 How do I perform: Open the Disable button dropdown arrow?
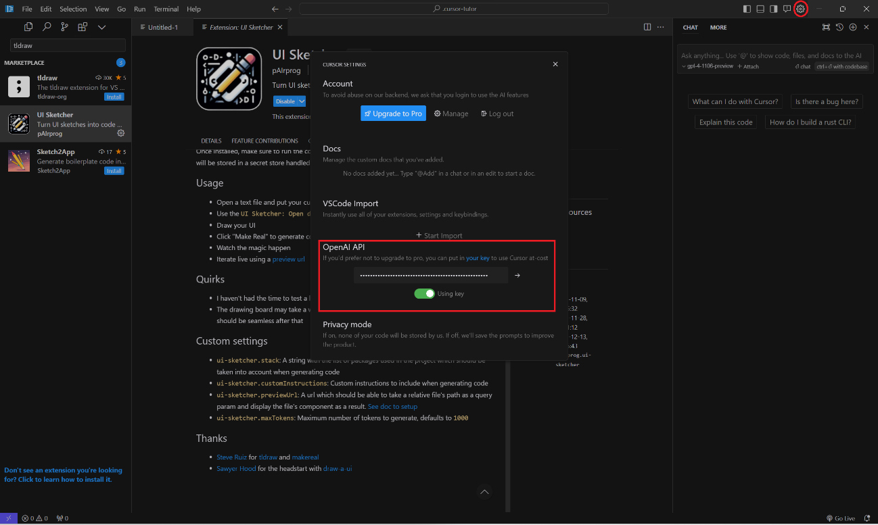tap(302, 101)
